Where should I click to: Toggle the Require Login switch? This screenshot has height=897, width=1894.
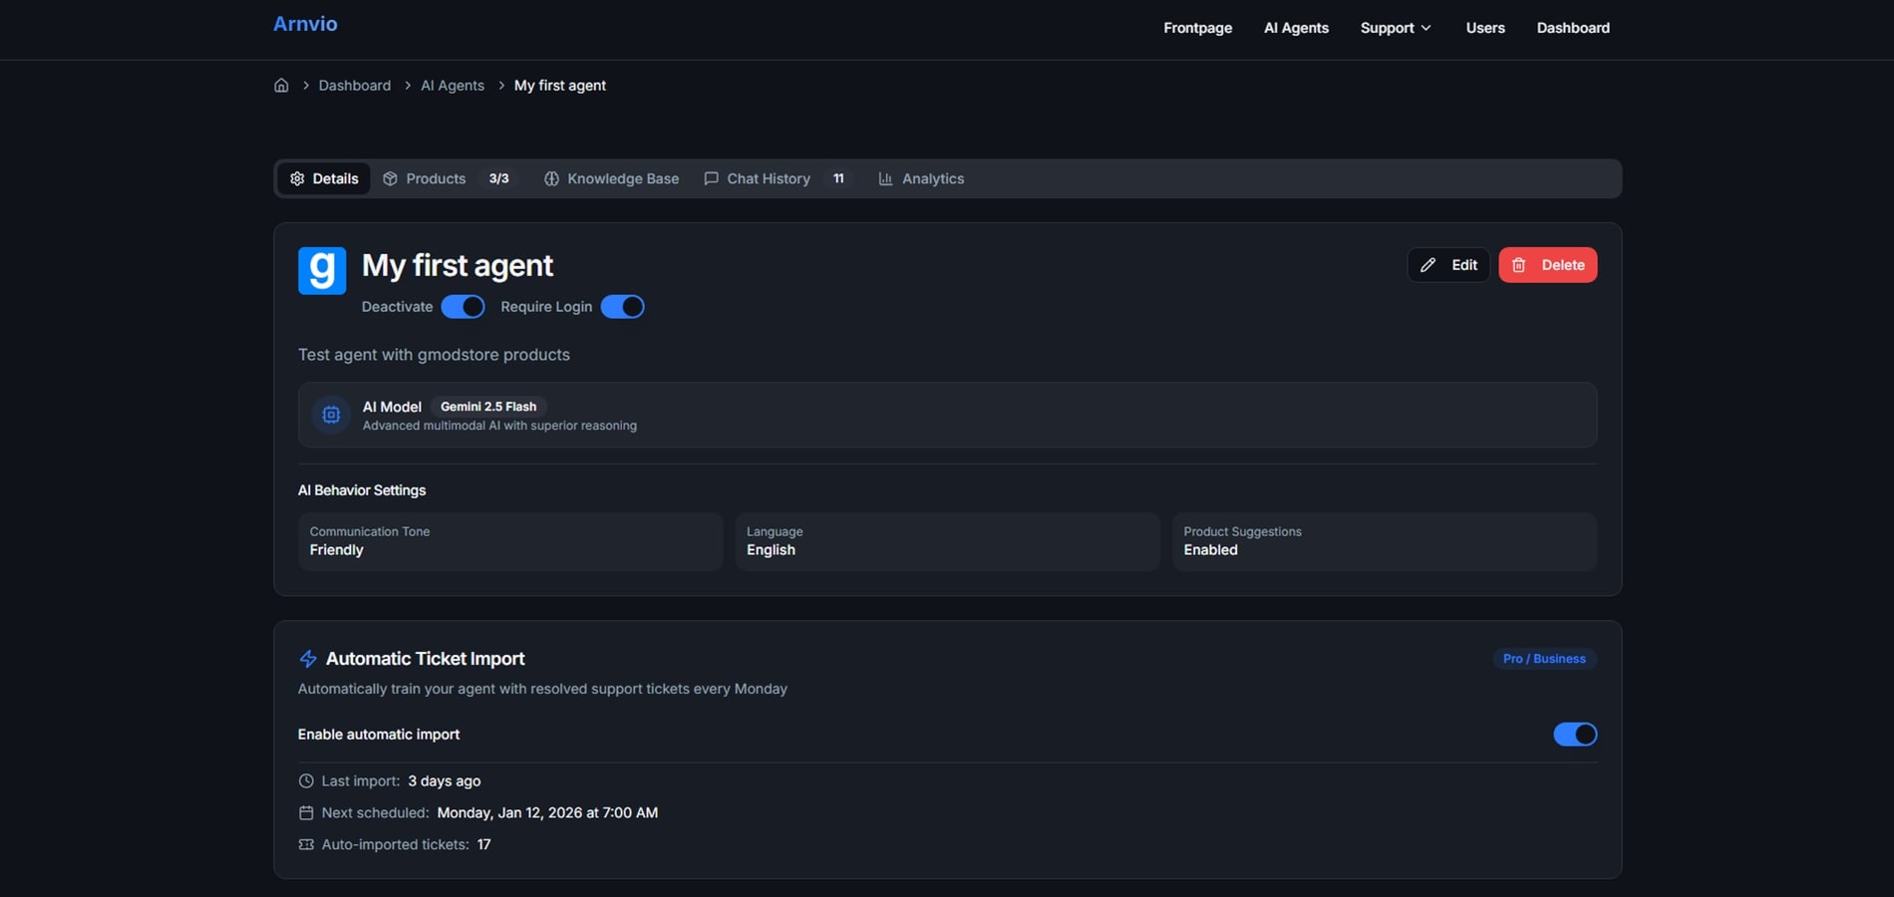click(x=622, y=307)
